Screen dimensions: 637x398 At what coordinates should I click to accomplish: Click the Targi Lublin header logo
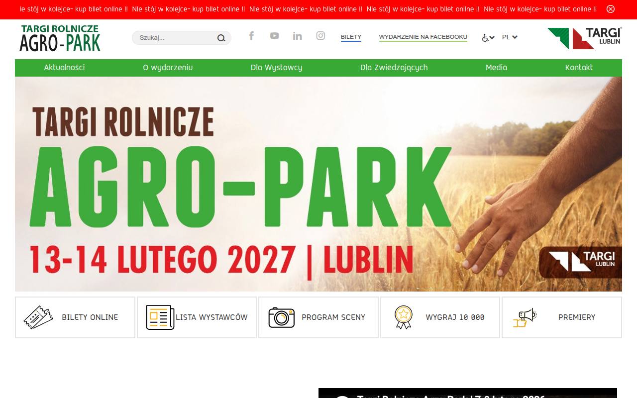(x=585, y=38)
